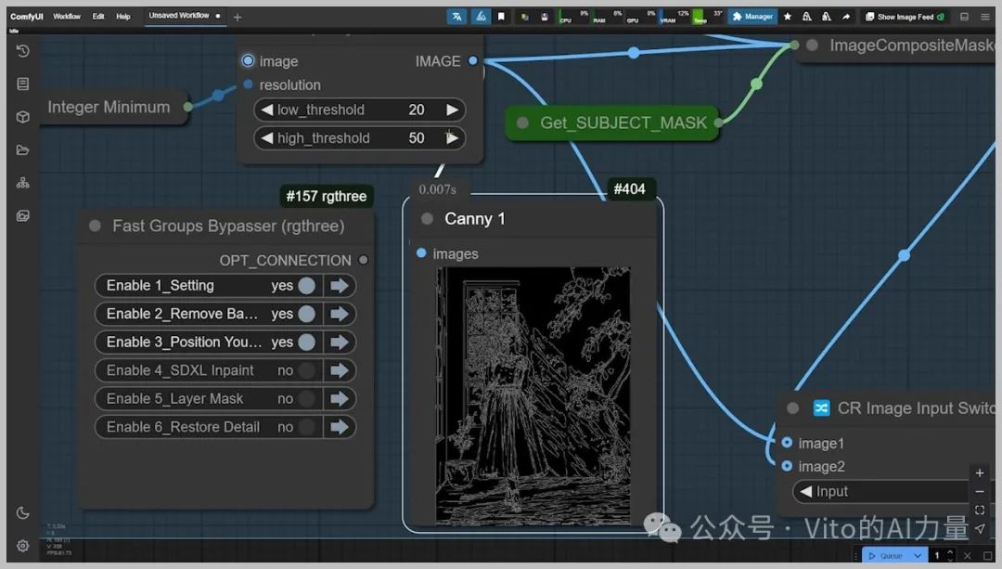Go to 4_SDXL Inpaint group arrow
Viewport: 1002px width, 569px height.
point(340,370)
